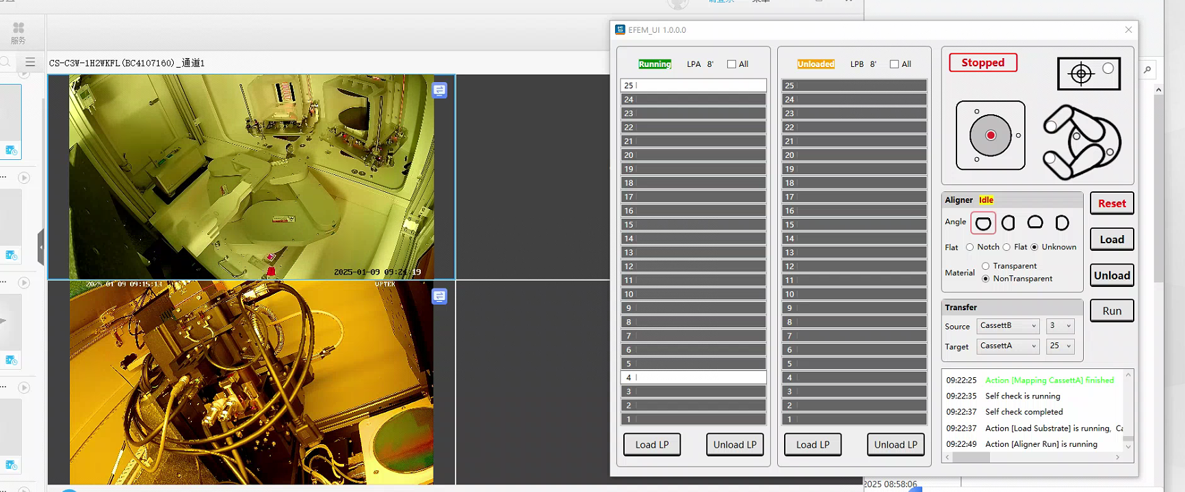Click Load LP under LPB
The image size is (1185, 492).
point(813,445)
